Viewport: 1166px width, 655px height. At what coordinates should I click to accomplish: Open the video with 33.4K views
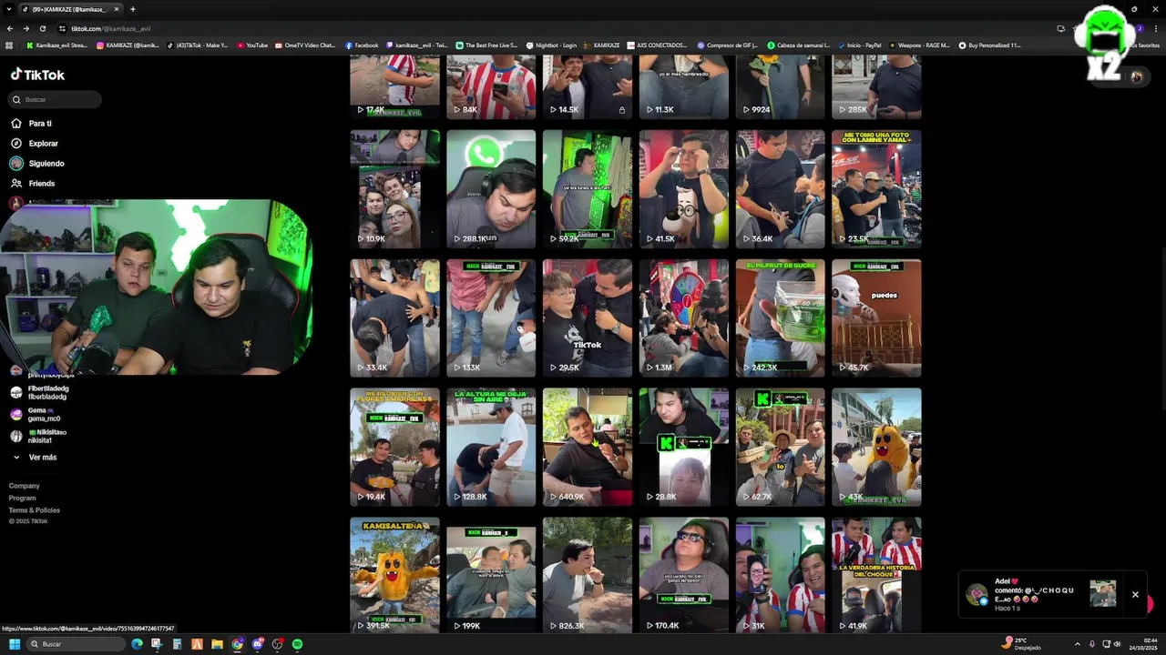coord(394,317)
